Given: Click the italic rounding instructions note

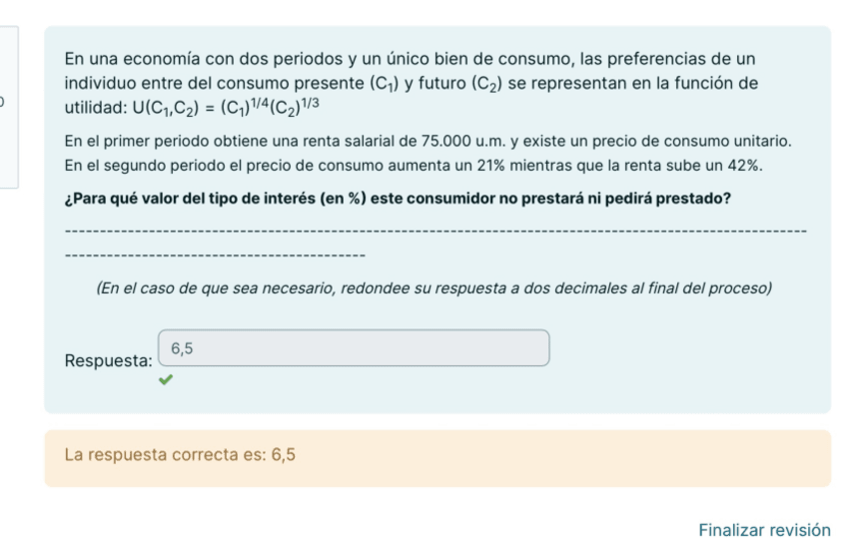Looking at the screenshot, I should point(433,288).
